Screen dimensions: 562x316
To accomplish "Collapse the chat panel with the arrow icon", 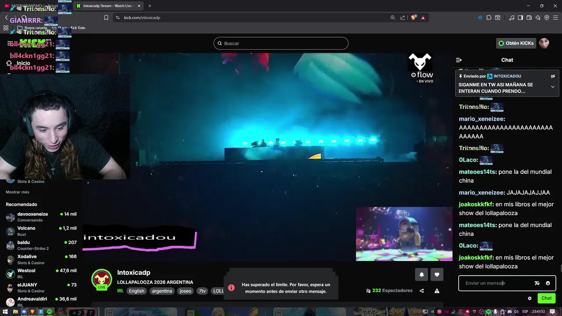I will (459, 60).
